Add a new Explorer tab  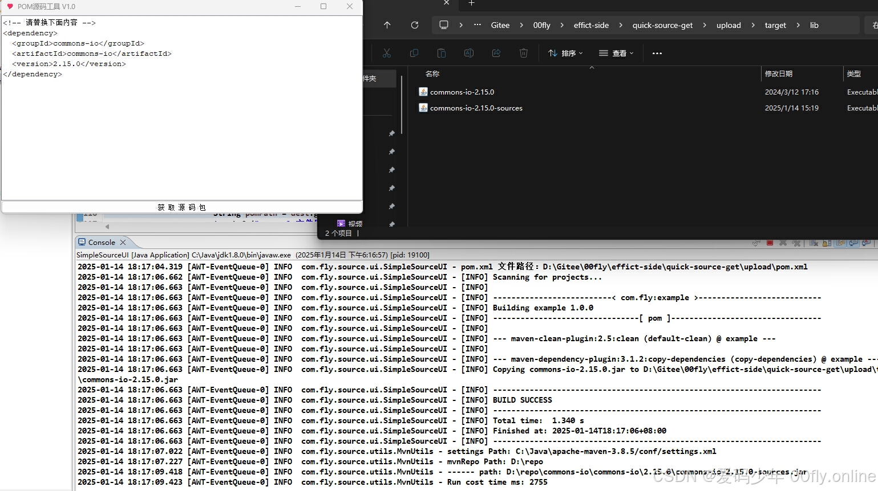[471, 3]
